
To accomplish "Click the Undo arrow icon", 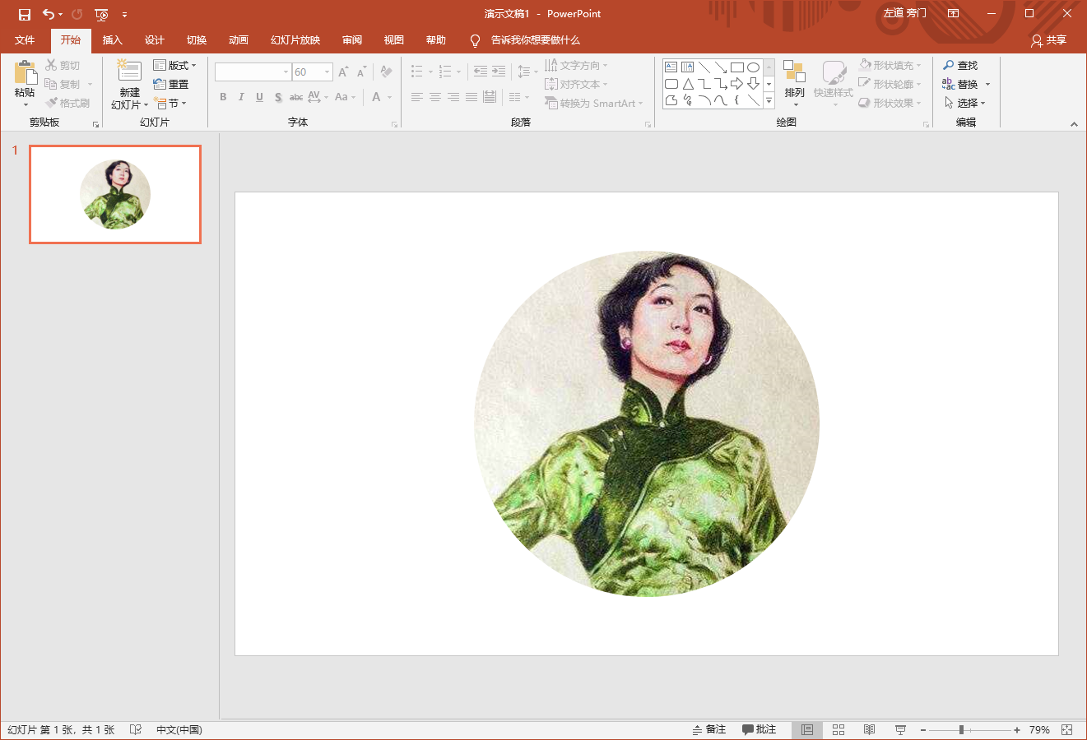I will [49, 14].
